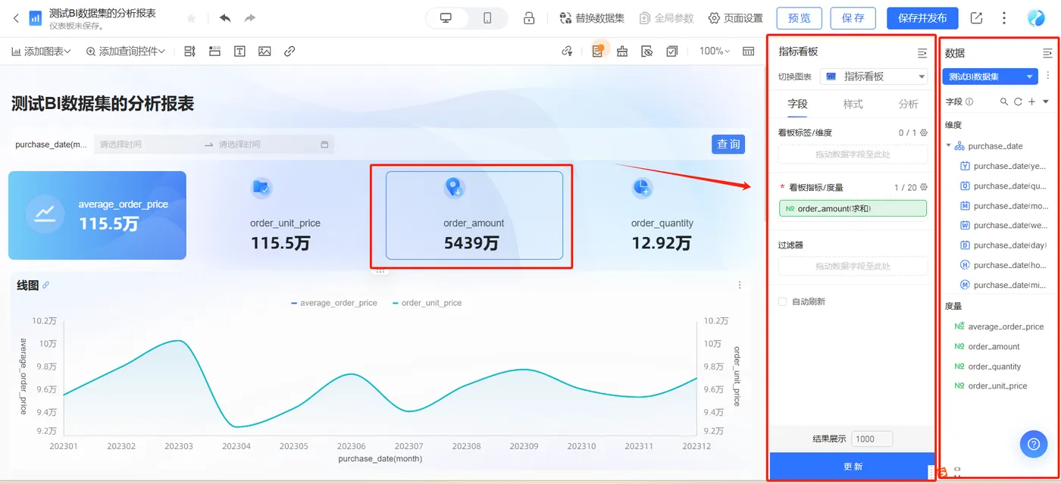1061x484 pixels.
Task: Open 替换数据集 to replace the dataset
Action: point(592,18)
